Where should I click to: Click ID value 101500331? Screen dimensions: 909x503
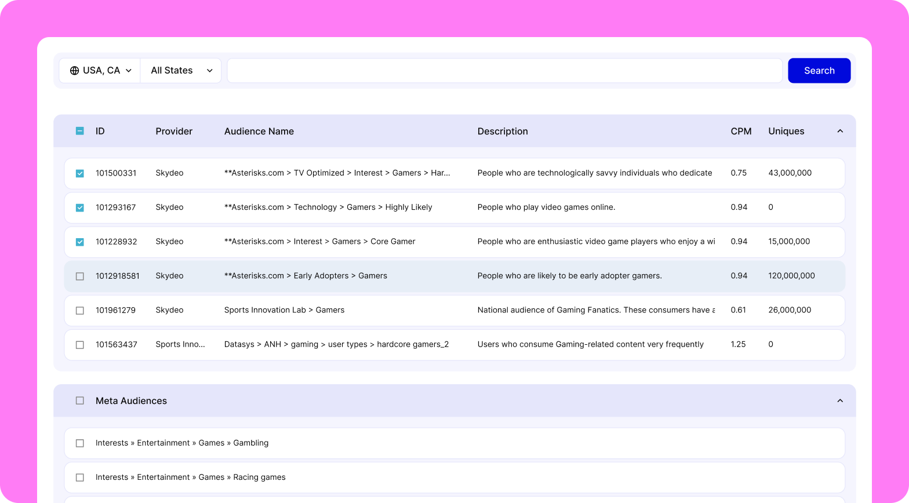[116, 173]
